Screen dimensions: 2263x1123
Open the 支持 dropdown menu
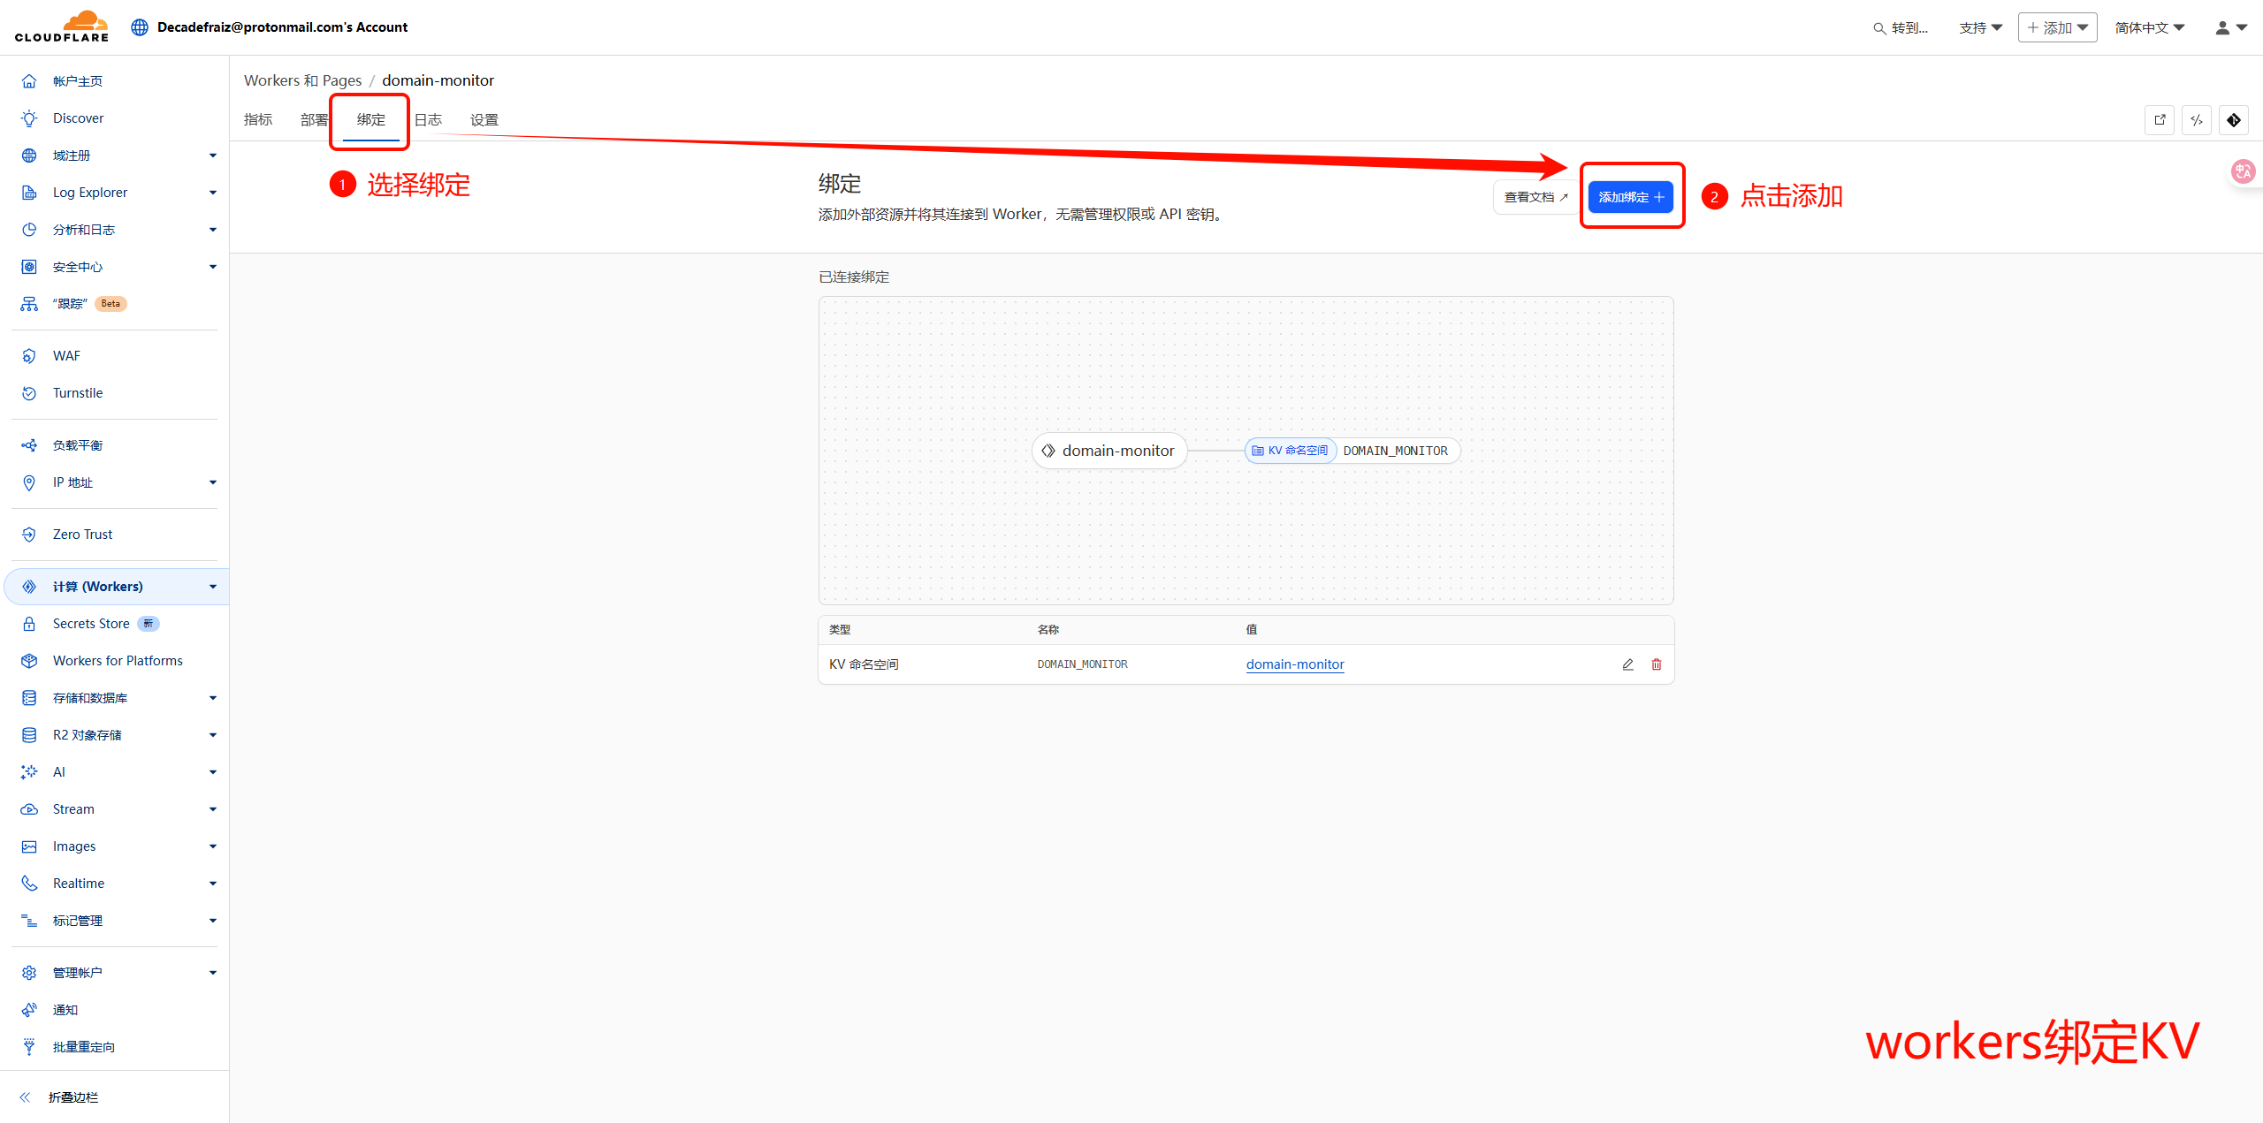pyautogui.click(x=1981, y=27)
